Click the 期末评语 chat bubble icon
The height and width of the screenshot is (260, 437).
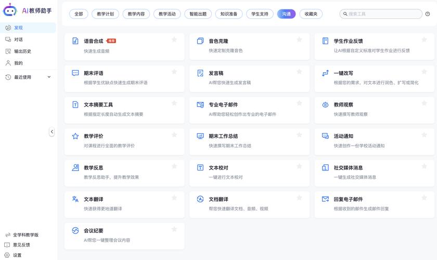(75, 73)
